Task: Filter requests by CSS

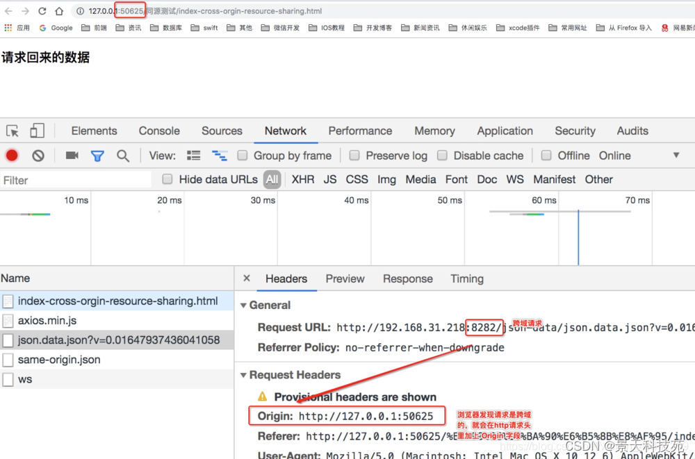Action: point(357,179)
